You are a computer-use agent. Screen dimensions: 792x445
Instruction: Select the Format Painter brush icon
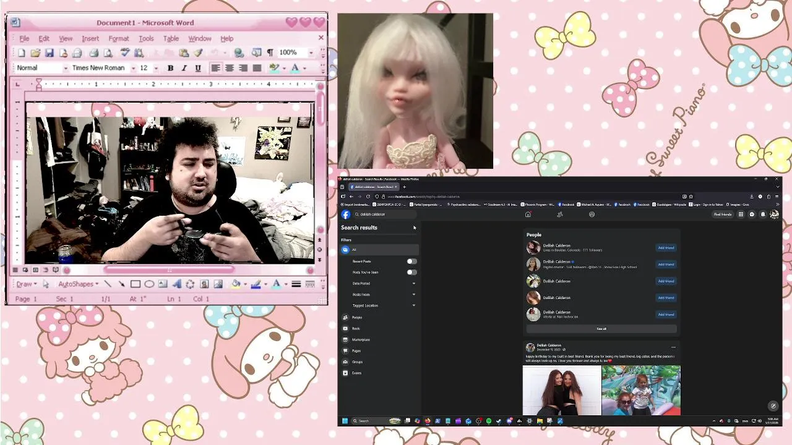198,53
